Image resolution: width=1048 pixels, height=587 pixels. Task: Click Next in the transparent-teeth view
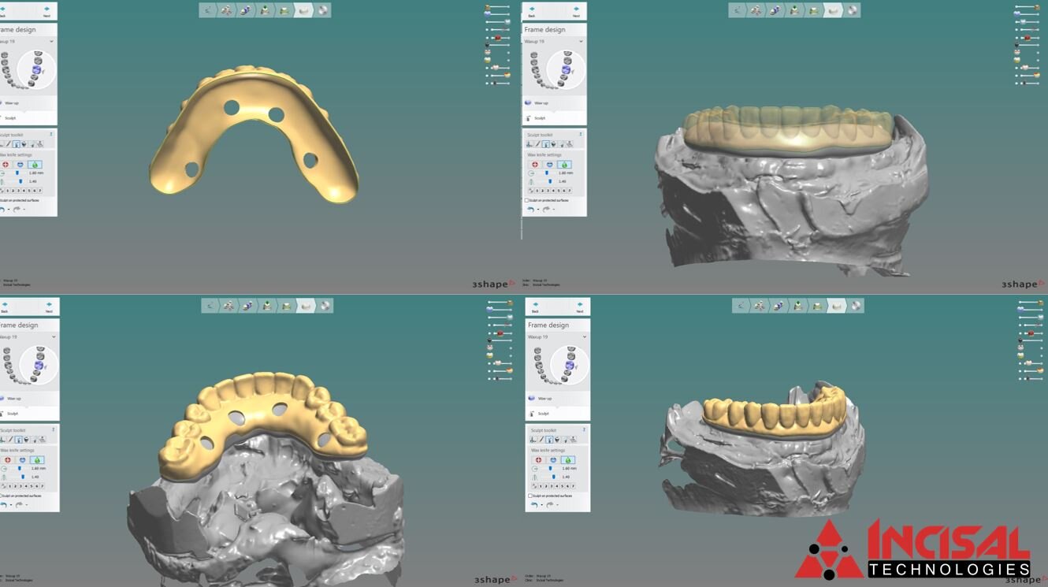click(576, 10)
